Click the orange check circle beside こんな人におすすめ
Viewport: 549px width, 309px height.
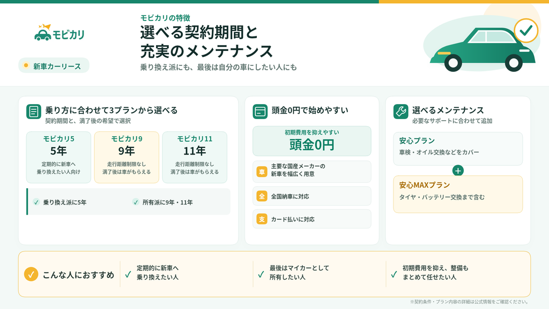tap(31, 274)
